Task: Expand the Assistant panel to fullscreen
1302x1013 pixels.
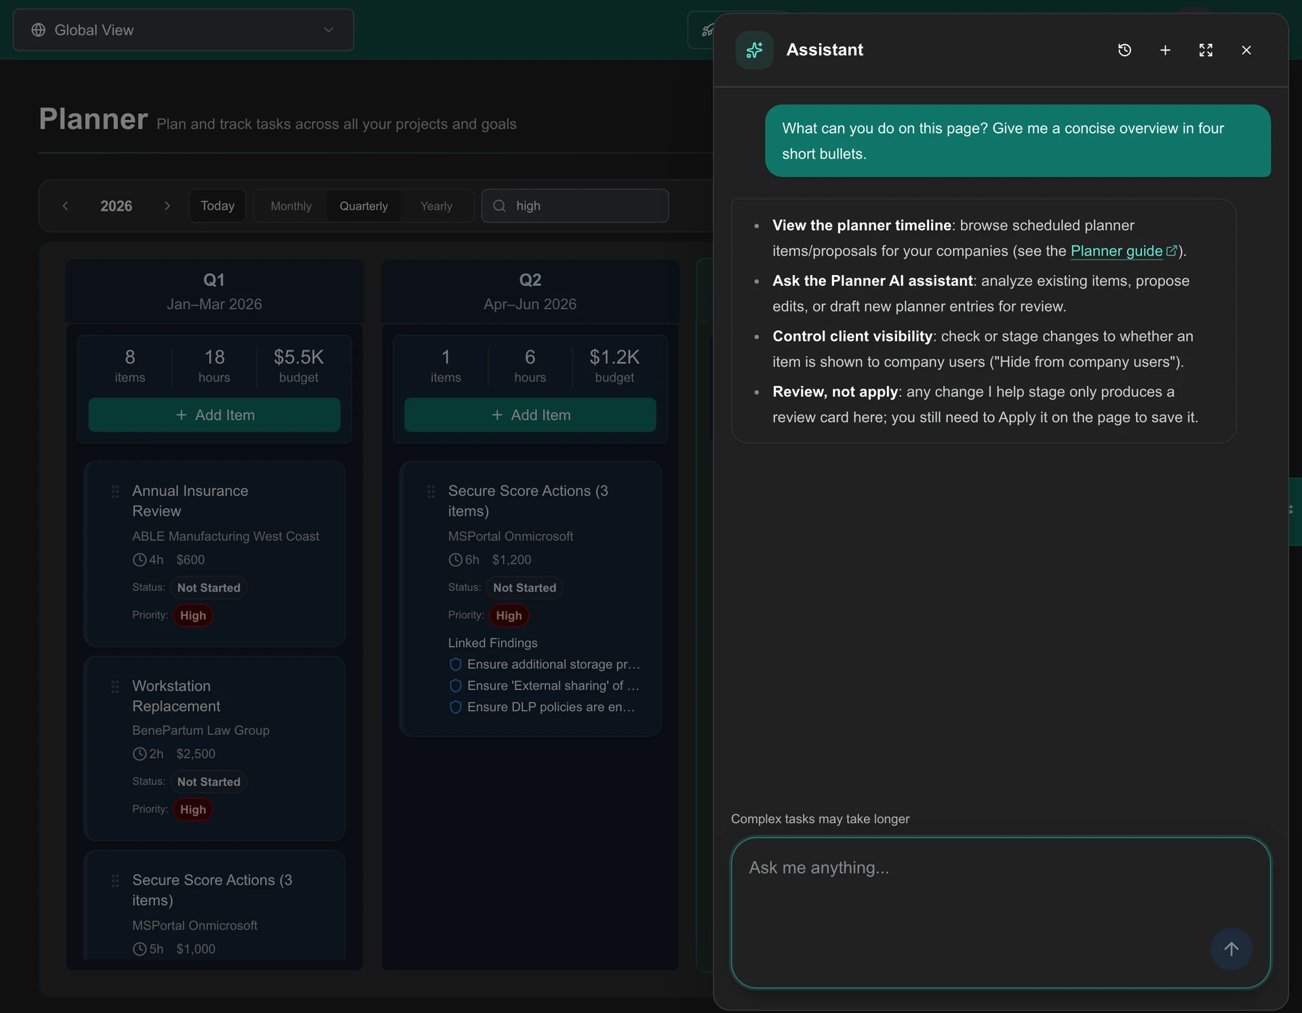Action: pos(1206,50)
